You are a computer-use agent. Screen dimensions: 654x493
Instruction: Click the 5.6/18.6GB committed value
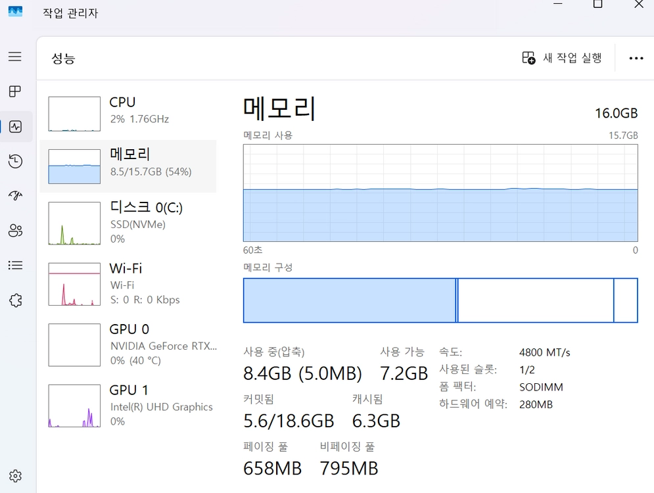click(289, 421)
